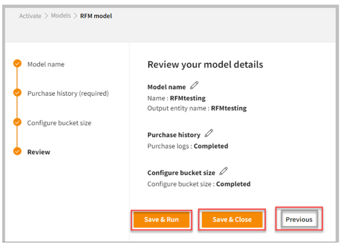
Task: Go back with the Previous button
Action: point(299,220)
